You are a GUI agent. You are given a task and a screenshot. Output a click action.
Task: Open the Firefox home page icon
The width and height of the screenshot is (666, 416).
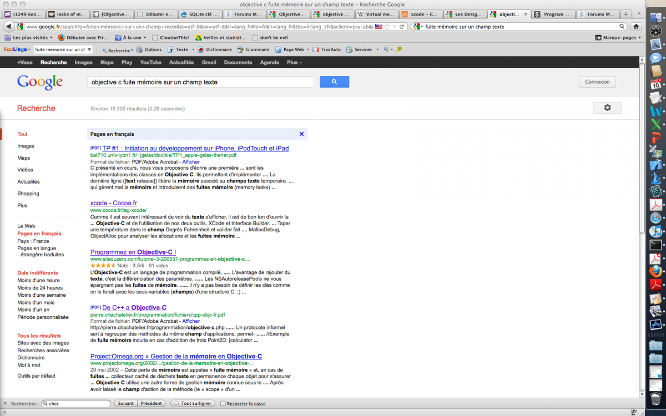point(636,26)
